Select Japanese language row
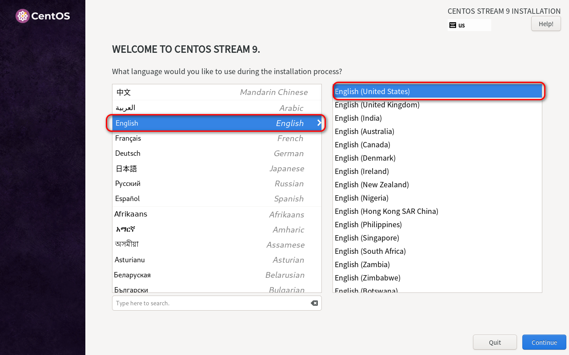Screen dimensions: 569x355 pos(217,169)
